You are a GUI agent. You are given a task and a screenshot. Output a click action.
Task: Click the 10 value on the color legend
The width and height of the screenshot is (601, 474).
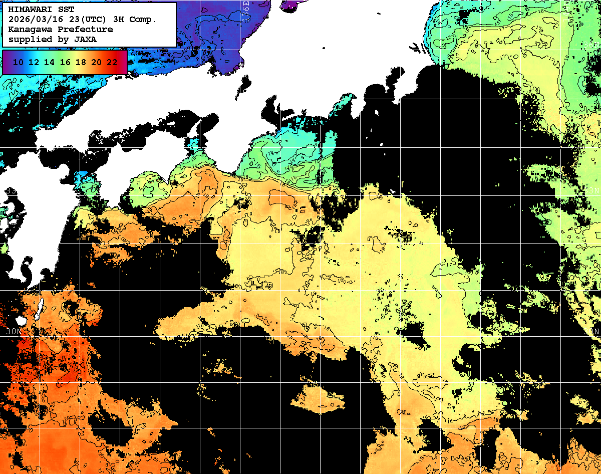pos(18,62)
